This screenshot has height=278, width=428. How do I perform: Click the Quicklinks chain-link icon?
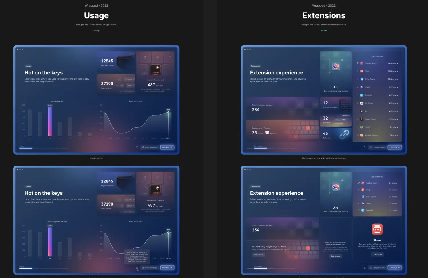[x=344, y=134]
